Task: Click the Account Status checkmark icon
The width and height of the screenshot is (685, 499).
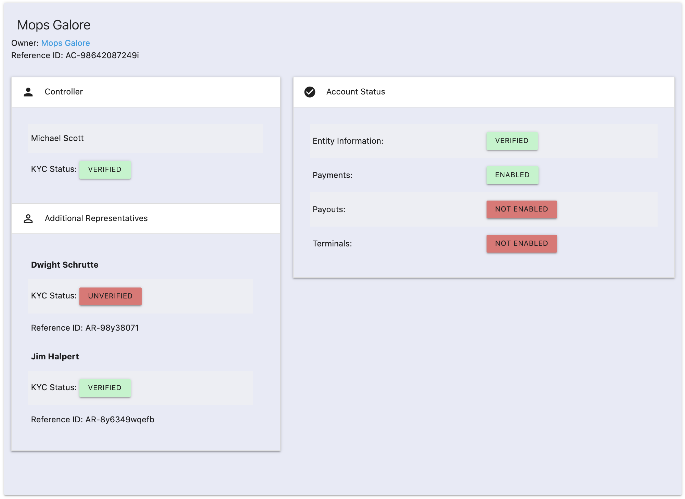Action: point(310,91)
